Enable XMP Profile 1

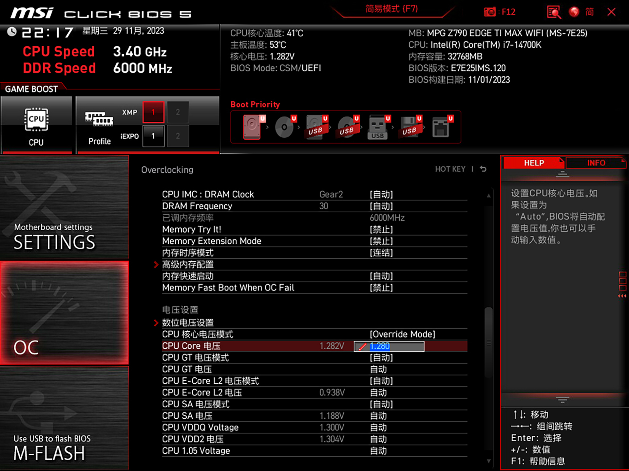point(153,112)
